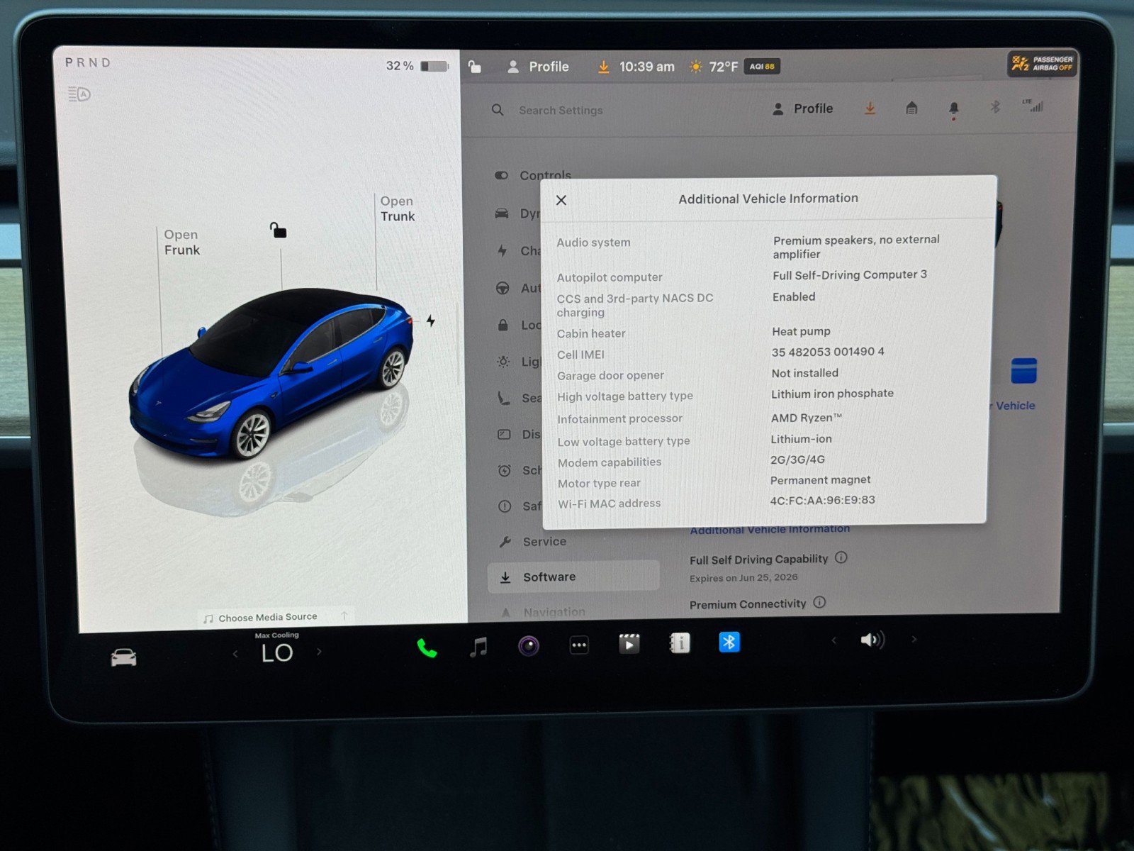Toggle the Controls switch in settings sidebar
Image resolution: width=1134 pixels, height=851 pixels.
click(x=501, y=175)
